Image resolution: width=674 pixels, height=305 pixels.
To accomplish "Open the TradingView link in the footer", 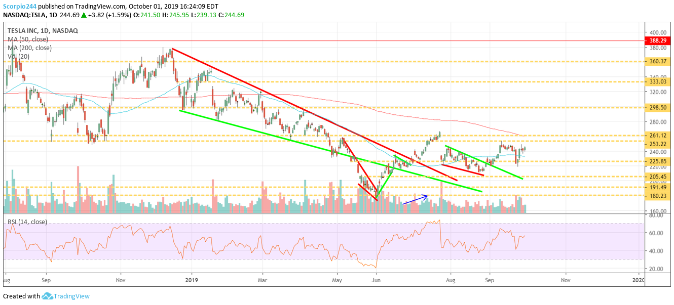I will [x=72, y=296].
